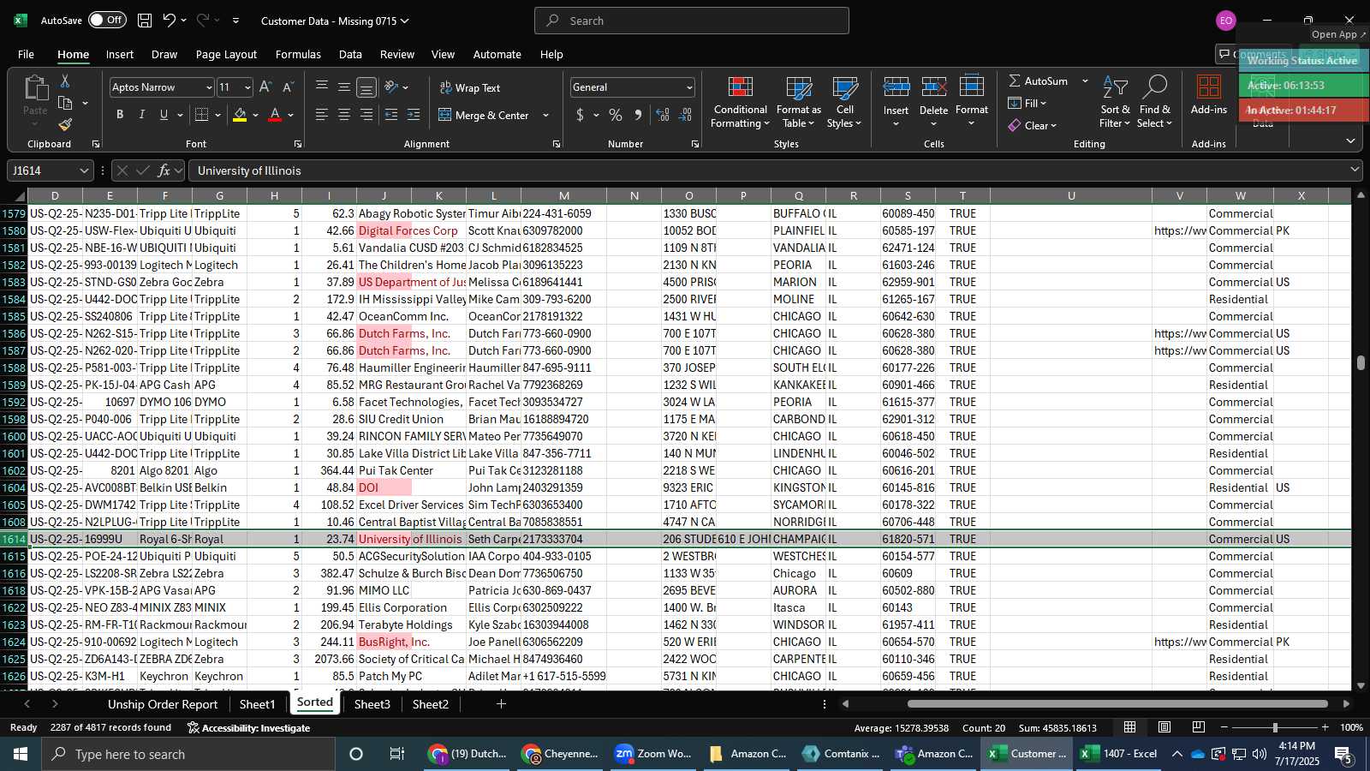Image resolution: width=1370 pixels, height=771 pixels.
Task: Open the font name dropdown Aptos Narrow
Action: tap(208, 87)
